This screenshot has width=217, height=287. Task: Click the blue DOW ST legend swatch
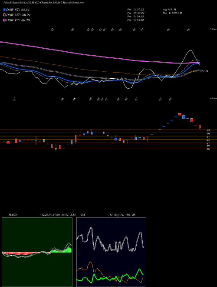4,10
